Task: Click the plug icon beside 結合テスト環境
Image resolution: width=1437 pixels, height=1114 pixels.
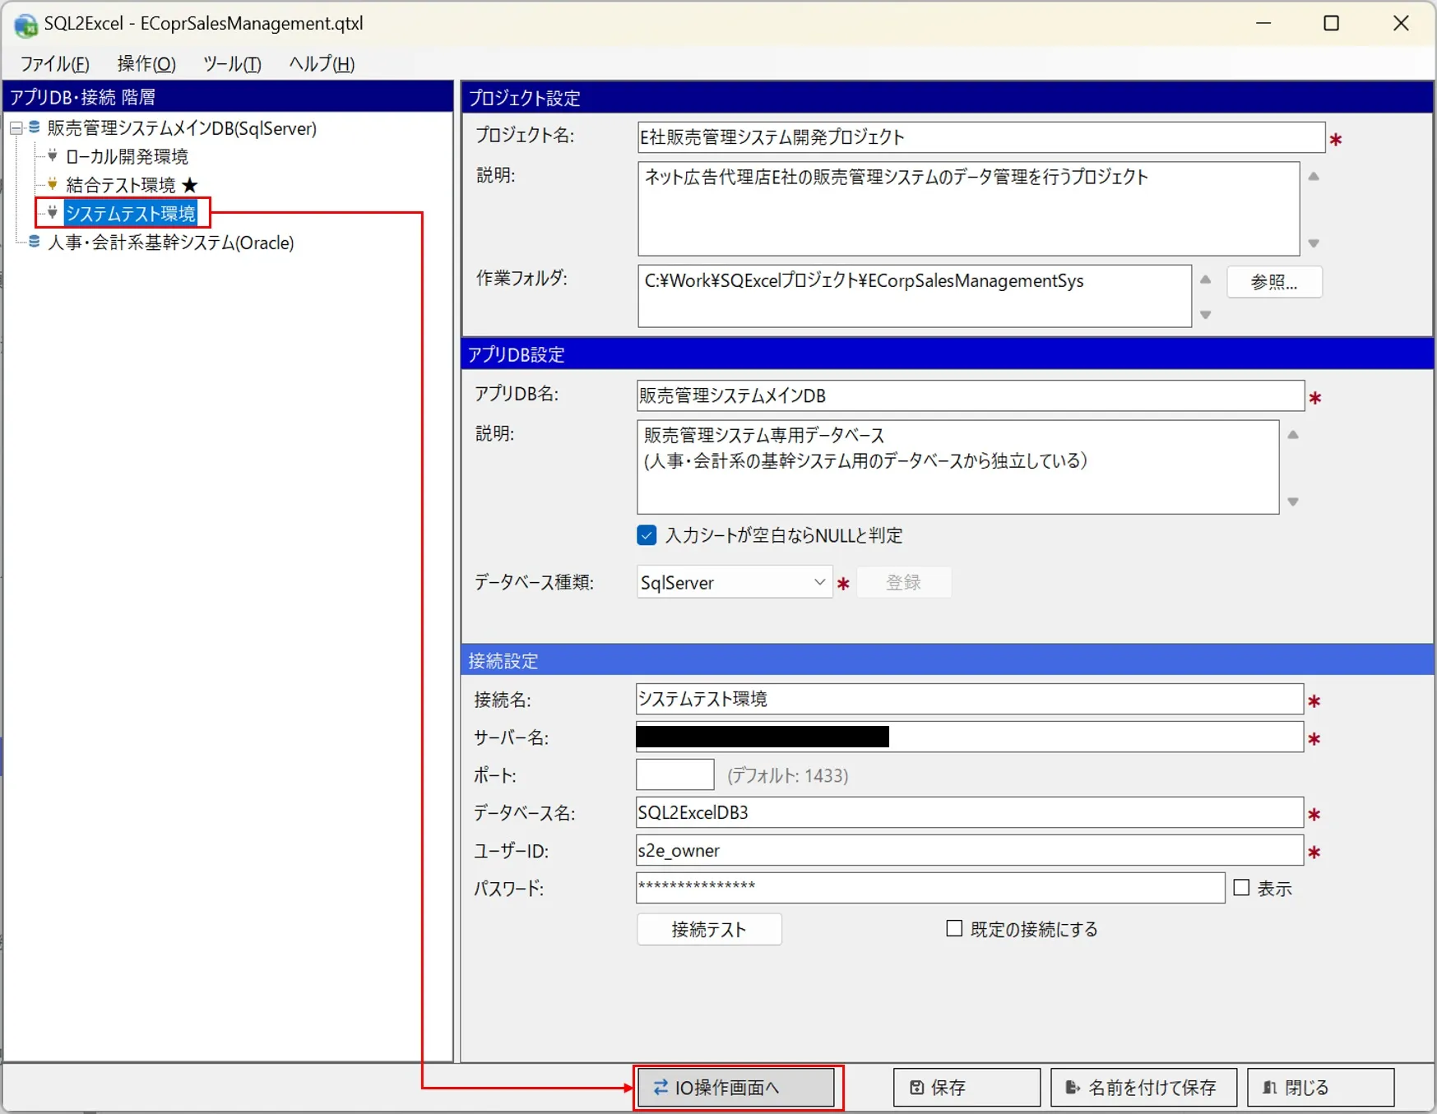Action: click(x=53, y=184)
